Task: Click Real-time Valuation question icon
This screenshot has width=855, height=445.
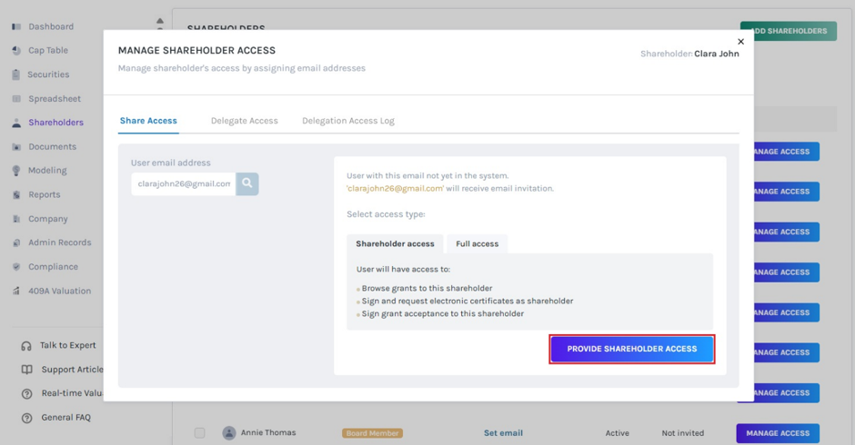Action: click(x=26, y=394)
